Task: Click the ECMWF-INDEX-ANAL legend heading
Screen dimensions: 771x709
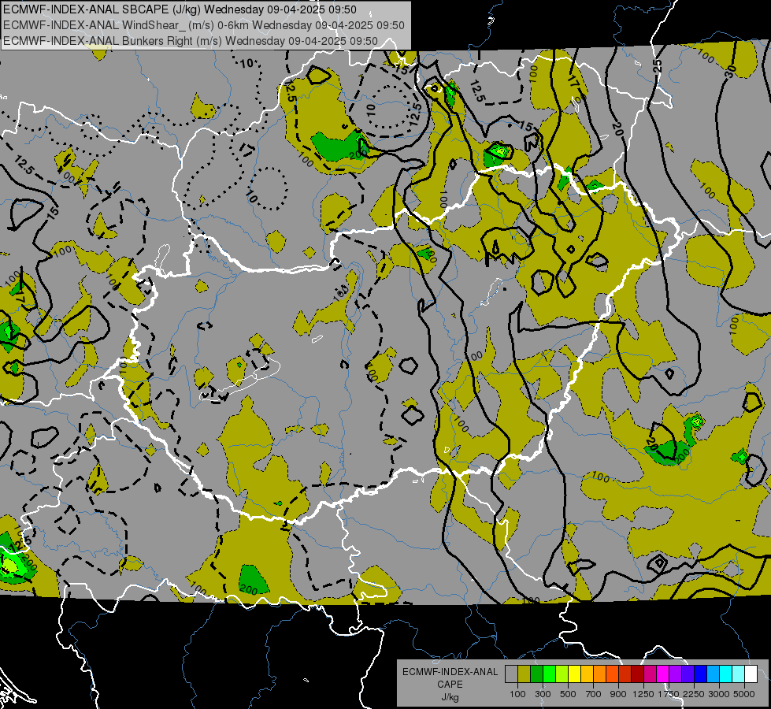Action: tap(450, 672)
